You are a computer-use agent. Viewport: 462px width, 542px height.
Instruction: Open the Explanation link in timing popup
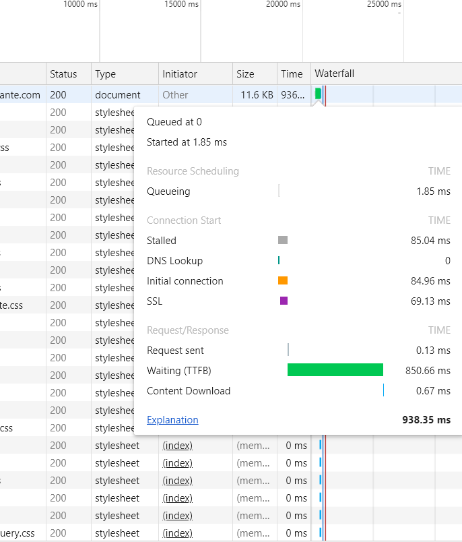coord(172,419)
